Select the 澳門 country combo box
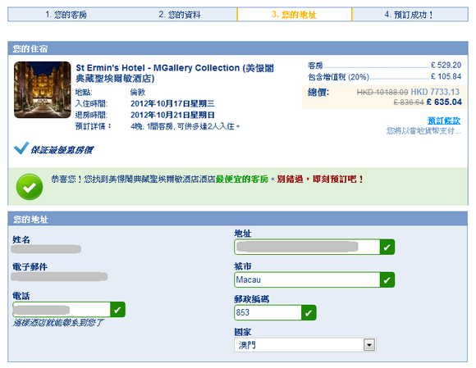This screenshot has width=476, height=368. 305,345
